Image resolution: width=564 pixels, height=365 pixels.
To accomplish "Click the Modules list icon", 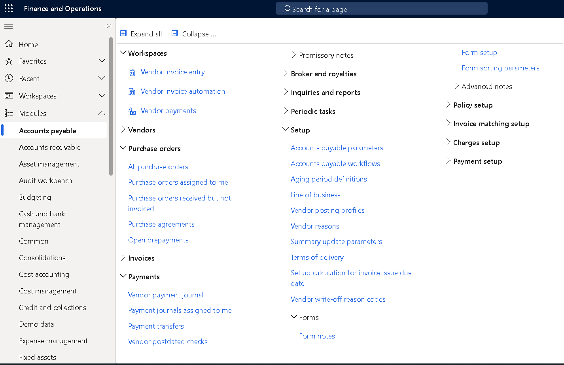I will [x=9, y=113].
